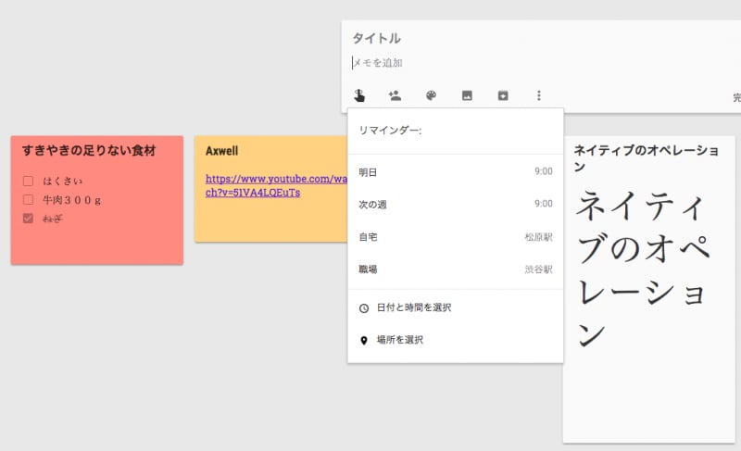Image resolution: width=741 pixels, height=451 pixels.
Task: Open the add collaborator icon
Action: (395, 95)
